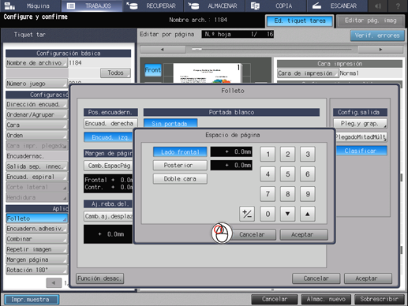This screenshot has height=306, width=408.
Task: Switch to the COPIA tab
Action: tap(275, 6)
